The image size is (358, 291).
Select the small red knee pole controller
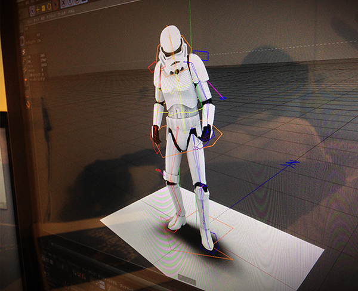tap(158, 170)
